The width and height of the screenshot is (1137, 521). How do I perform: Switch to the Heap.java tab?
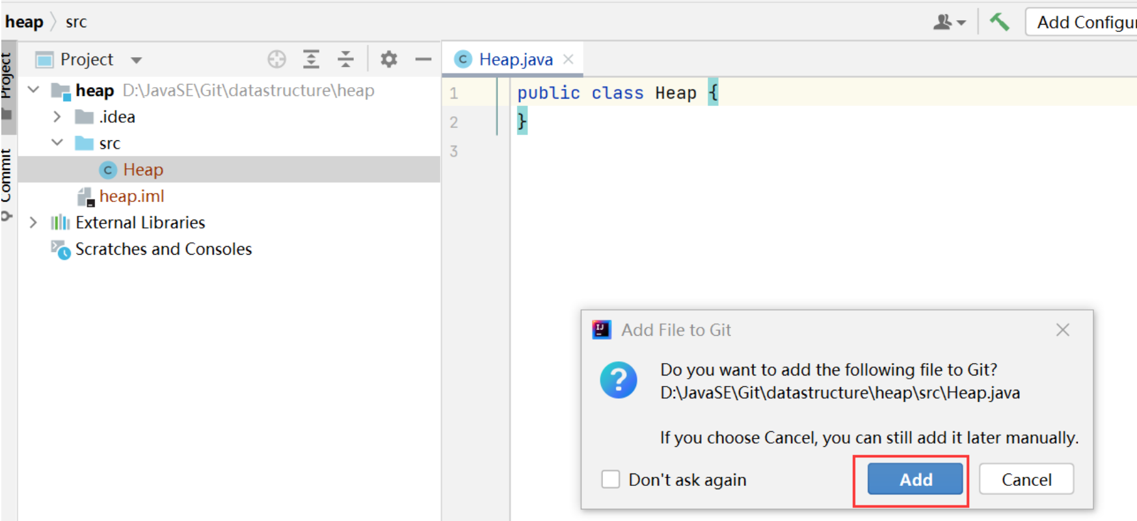515,60
